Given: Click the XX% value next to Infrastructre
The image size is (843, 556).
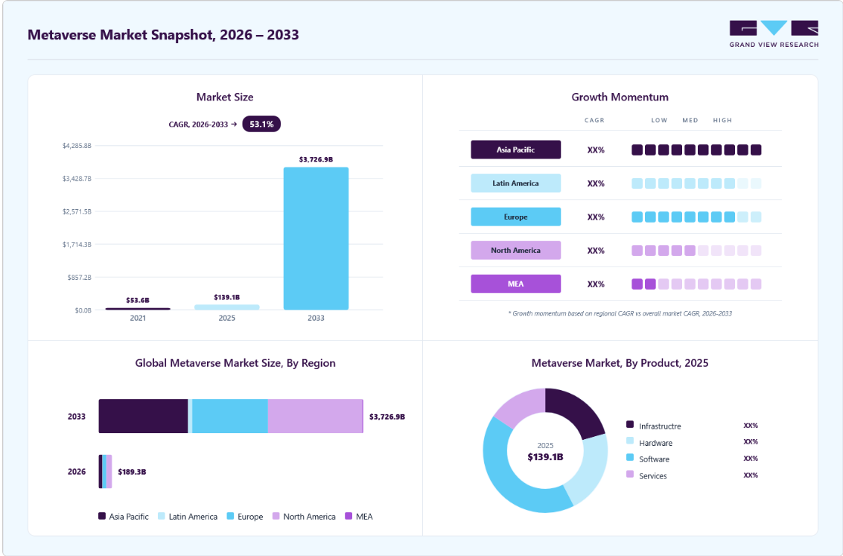Looking at the screenshot, I should (751, 426).
